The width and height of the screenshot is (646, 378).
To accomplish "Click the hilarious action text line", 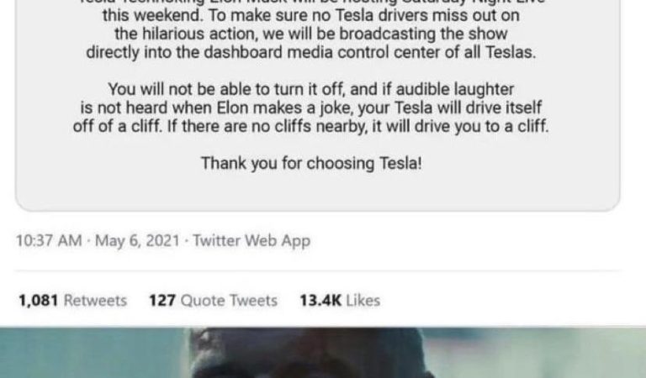I will coord(311,34).
